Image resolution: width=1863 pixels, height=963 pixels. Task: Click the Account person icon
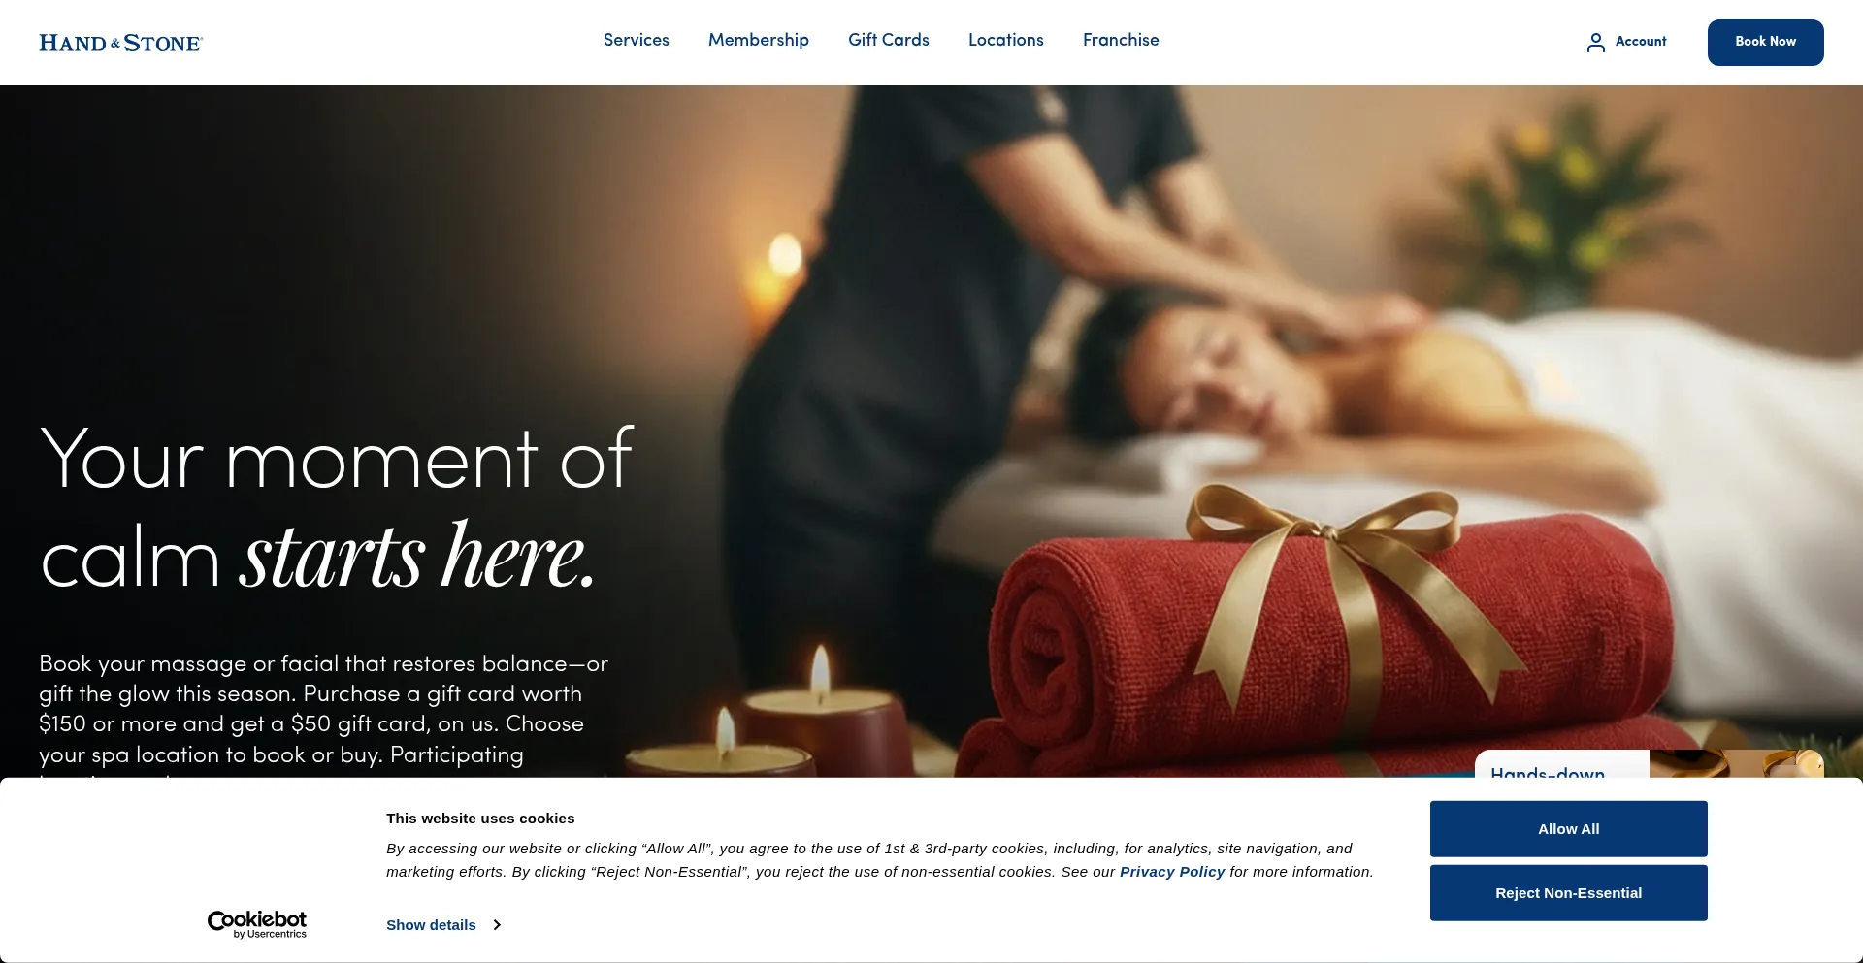pos(1595,42)
